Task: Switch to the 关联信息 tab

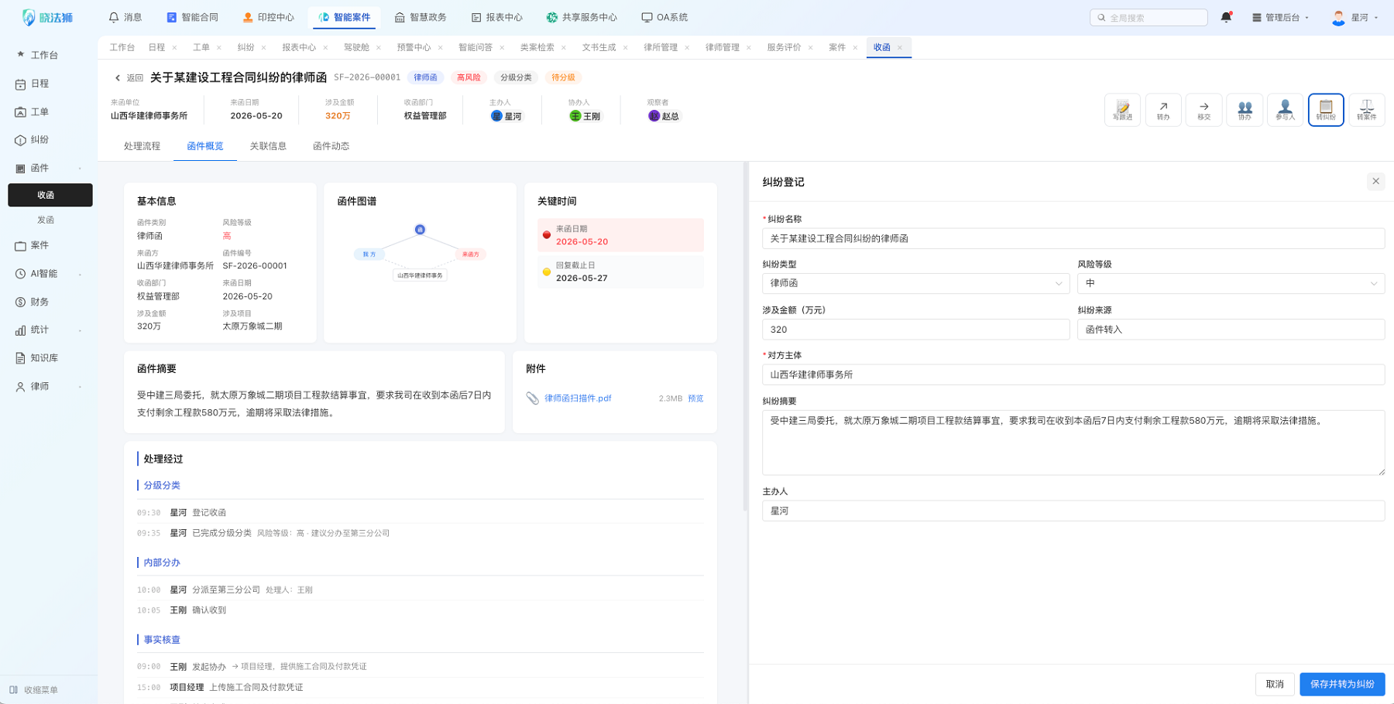Action: click(x=268, y=146)
